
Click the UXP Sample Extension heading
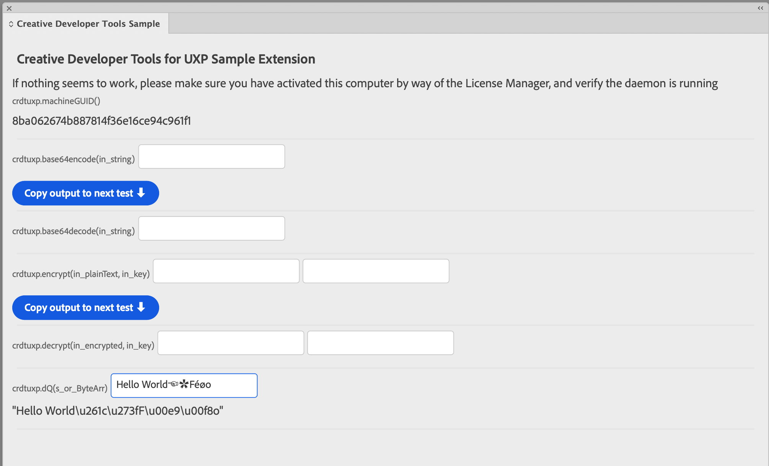pos(166,59)
